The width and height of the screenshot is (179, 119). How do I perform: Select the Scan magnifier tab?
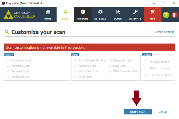point(65,14)
